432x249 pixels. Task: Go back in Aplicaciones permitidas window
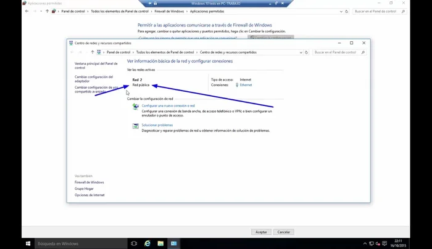(x=27, y=11)
